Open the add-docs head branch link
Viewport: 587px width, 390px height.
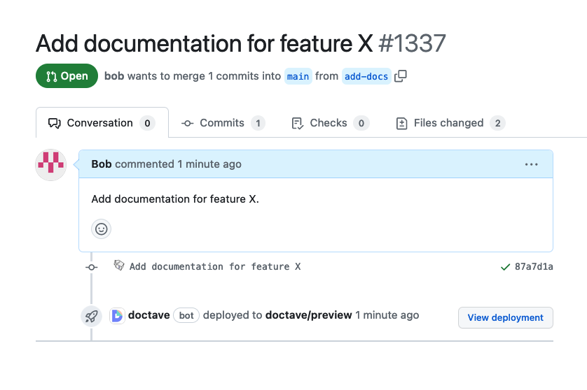point(366,76)
